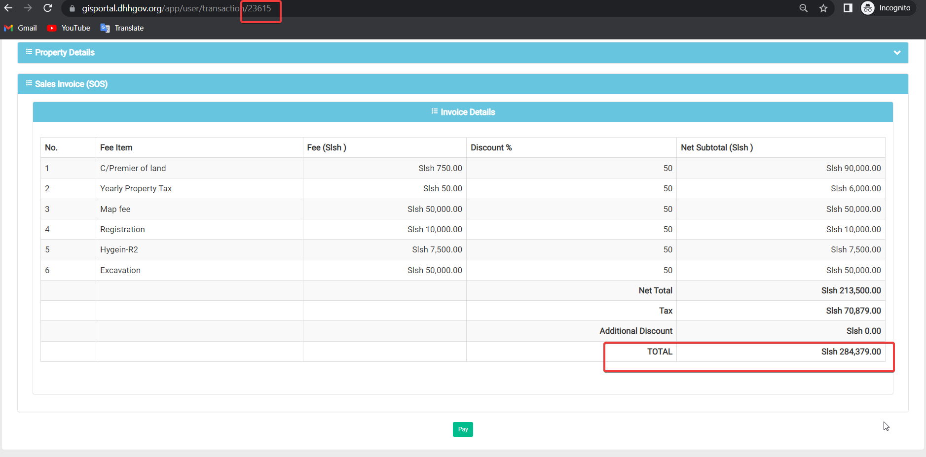Screen dimensions: 926x457
Task: Click the Net Total label
Action: point(656,290)
